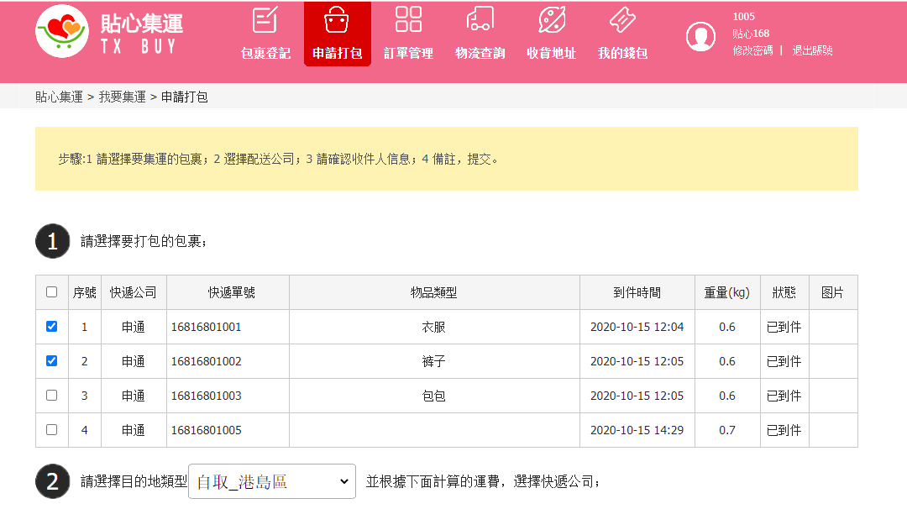Click the 收貨地址 location icon
The height and width of the screenshot is (509, 907).
click(552, 19)
